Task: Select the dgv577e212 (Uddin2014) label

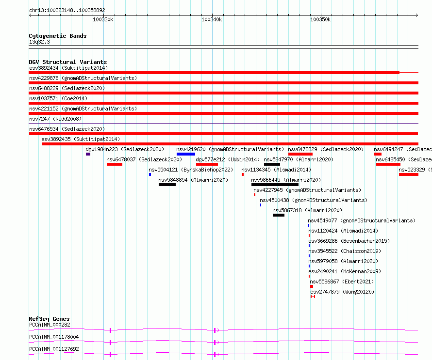Action: pos(228,159)
